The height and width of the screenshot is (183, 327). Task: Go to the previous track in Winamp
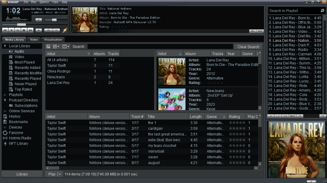pos(5,30)
